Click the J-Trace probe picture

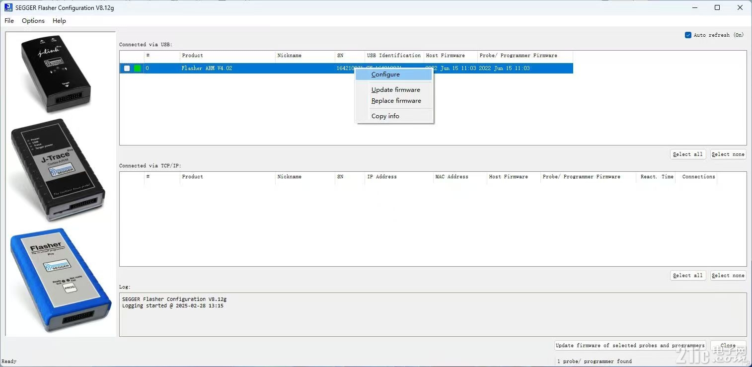click(58, 170)
